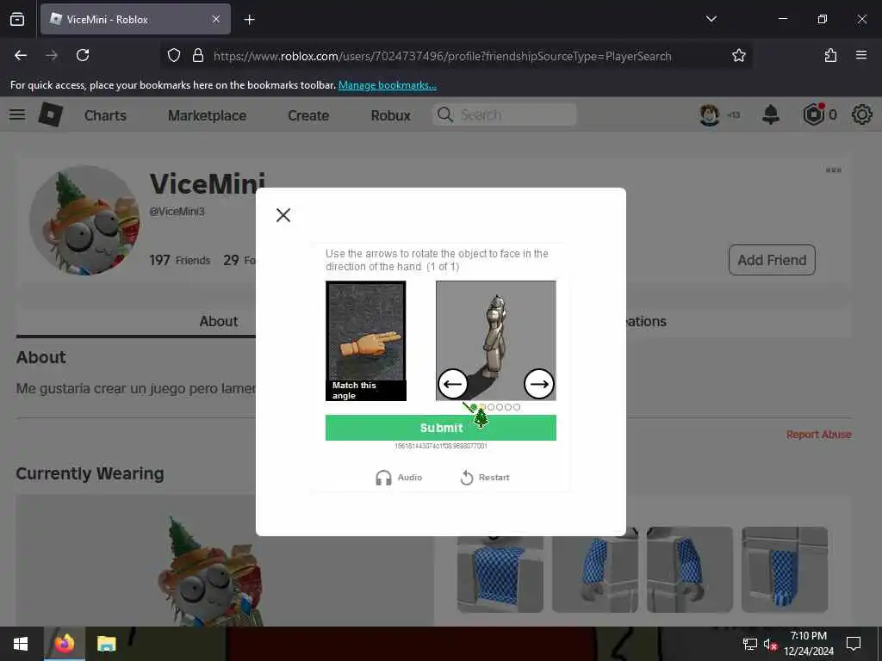The height and width of the screenshot is (661, 882).
Task: Switch to the Audio challenge
Action: click(399, 477)
